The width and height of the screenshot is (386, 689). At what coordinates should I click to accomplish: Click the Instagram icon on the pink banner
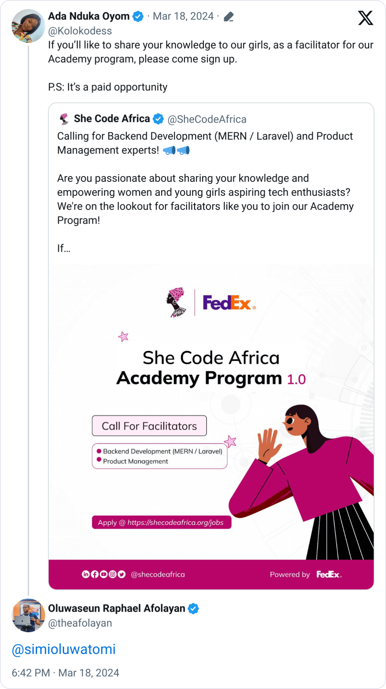(x=112, y=574)
